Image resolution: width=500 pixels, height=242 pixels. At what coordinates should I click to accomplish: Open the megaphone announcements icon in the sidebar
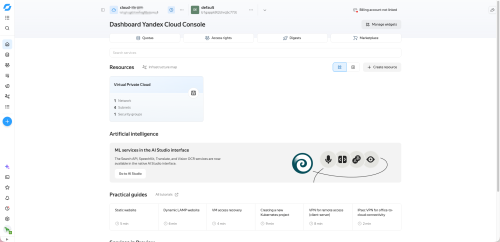pyautogui.click(x=7, y=86)
